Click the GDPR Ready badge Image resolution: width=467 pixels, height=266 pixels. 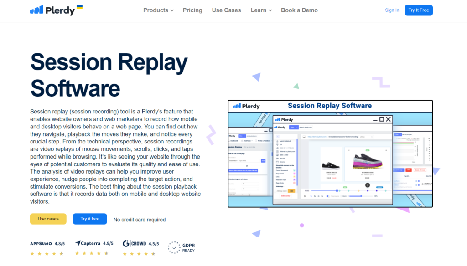[x=182, y=247]
